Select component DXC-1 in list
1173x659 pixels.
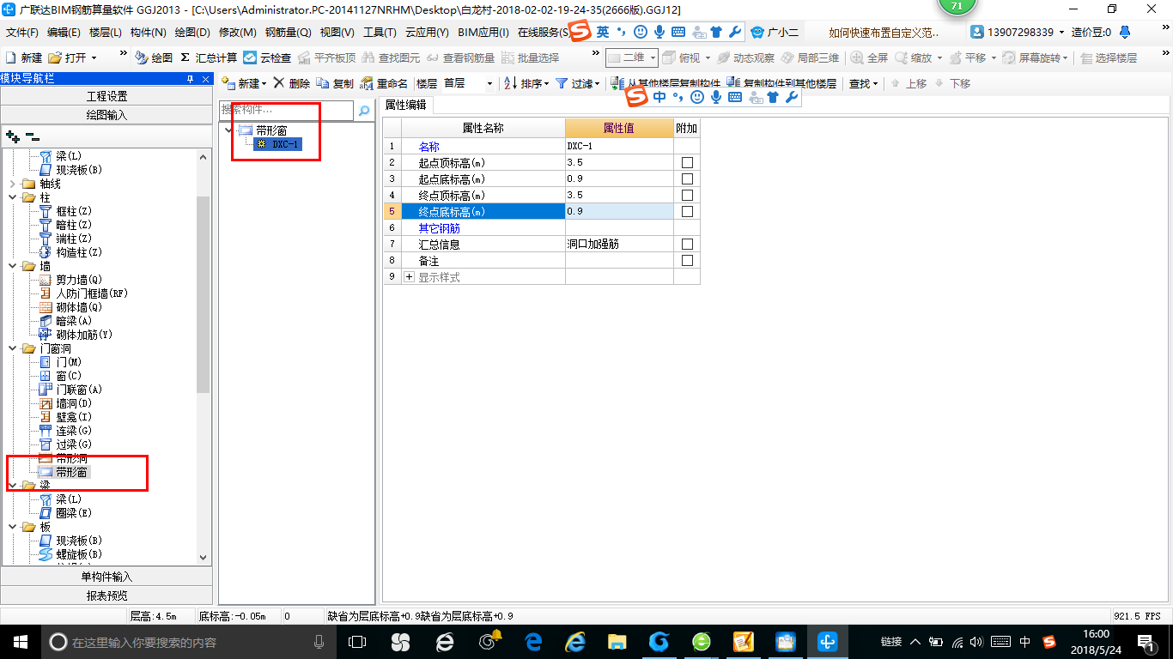click(278, 144)
